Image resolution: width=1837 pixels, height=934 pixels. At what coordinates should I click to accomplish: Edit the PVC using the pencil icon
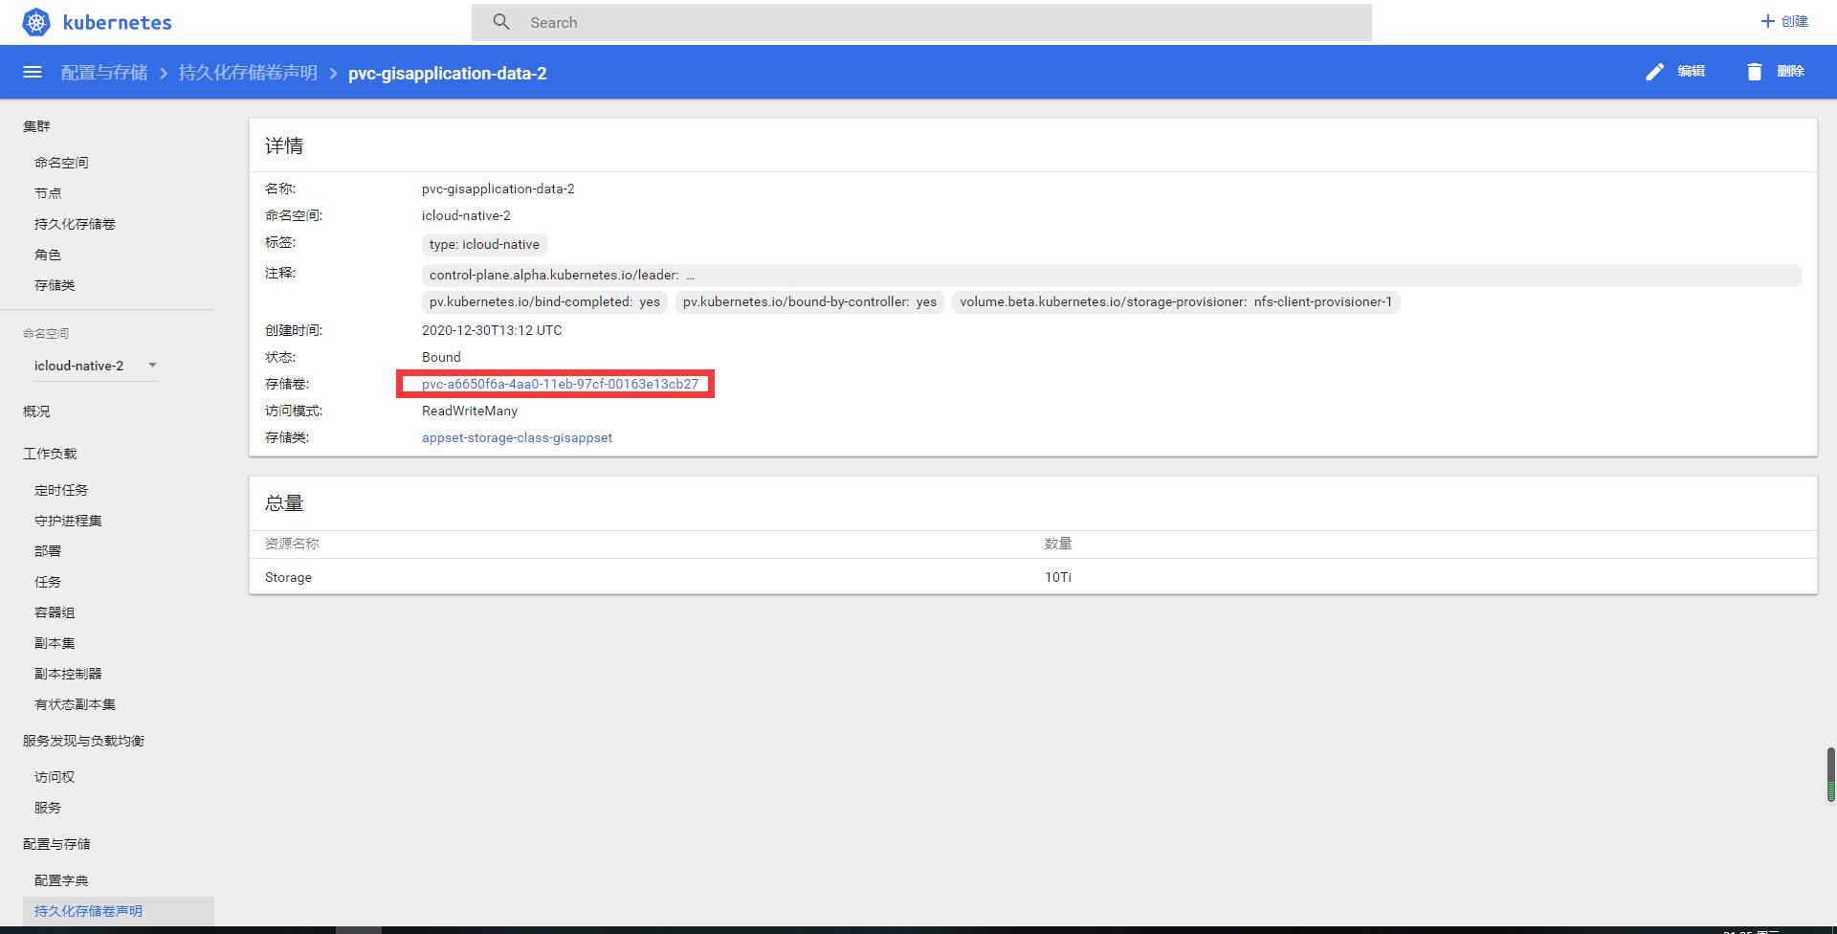pyautogui.click(x=1656, y=71)
